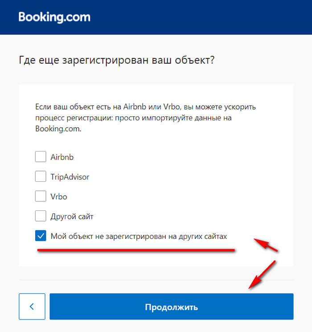Click the divider line above the buttons
The width and height of the screenshot is (312, 332).
click(x=156, y=280)
